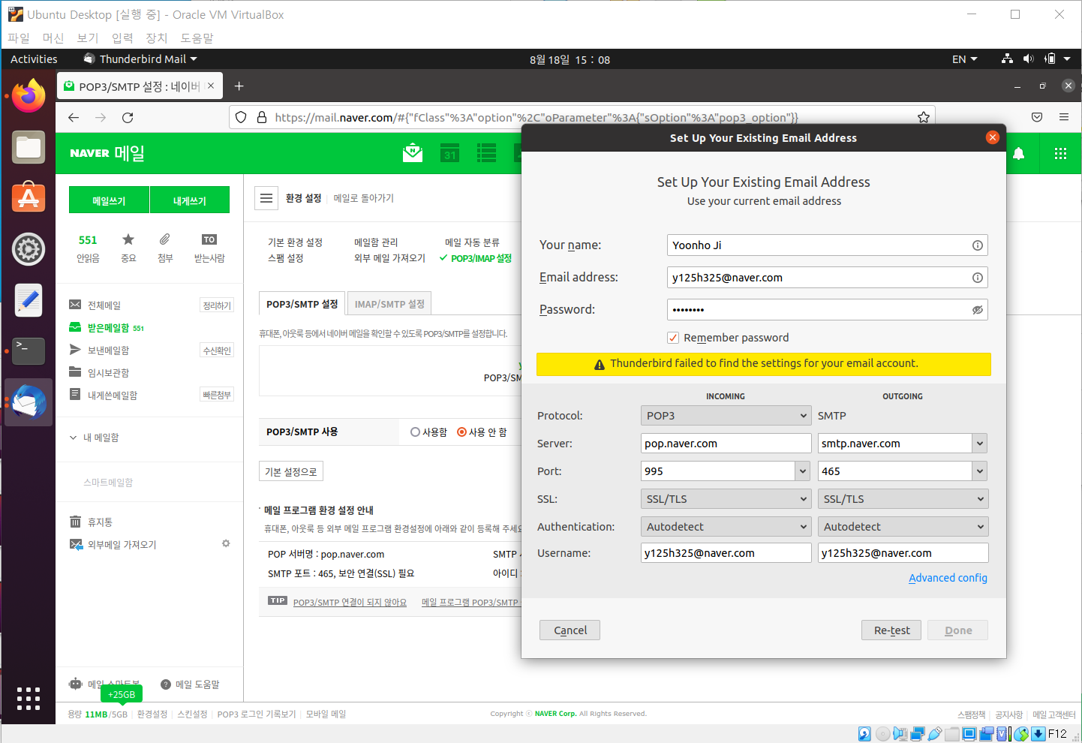Click the Firefox URL address bar
This screenshot has width=1082, height=743.
point(582,117)
